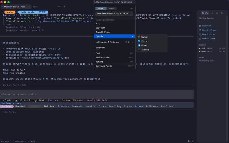
Task: Click the Summarize recent commits prompt field
Action: (x=97, y=94)
